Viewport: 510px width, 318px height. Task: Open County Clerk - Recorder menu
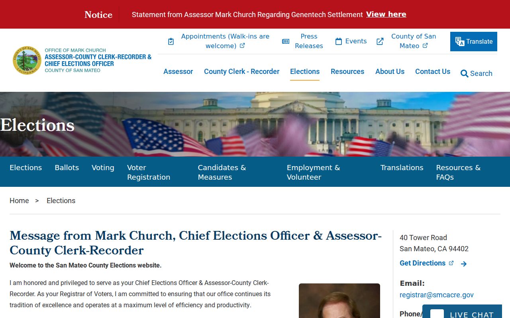[x=241, y=72]
